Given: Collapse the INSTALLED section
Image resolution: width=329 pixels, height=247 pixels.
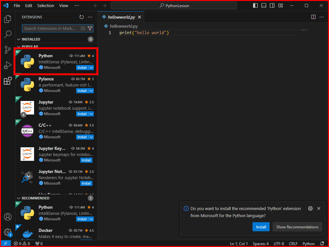Looking at the screenshot, I should [19, 39].
